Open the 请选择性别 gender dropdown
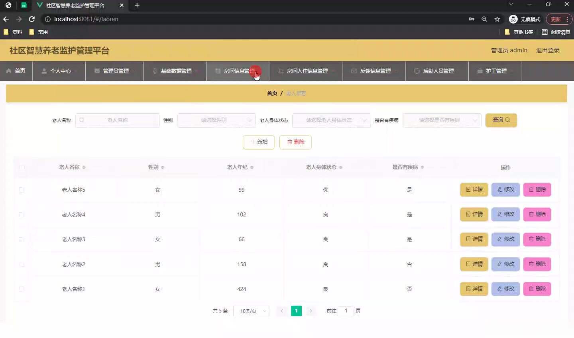This screenshot has width=574, height=338. [216, 120]
